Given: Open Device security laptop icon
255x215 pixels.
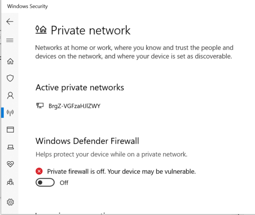Looking at the screenshot, I should (x=10, y=147).
